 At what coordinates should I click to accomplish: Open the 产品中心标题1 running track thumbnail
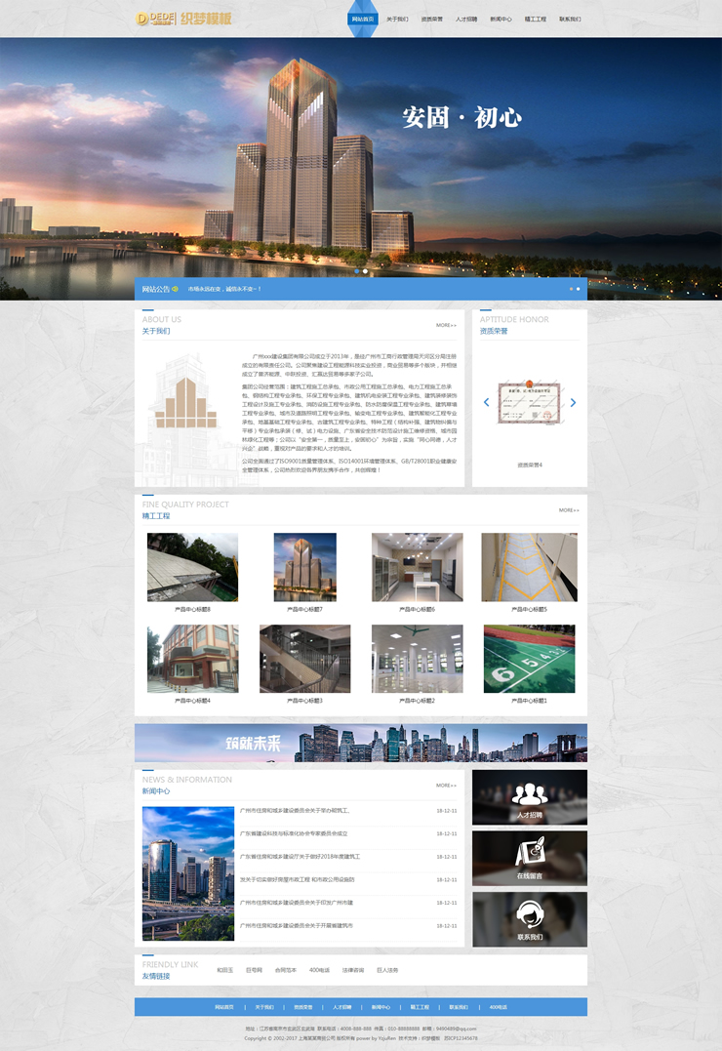pos(529,659)
